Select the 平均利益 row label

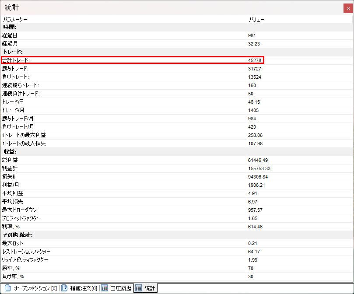point(12,193)
